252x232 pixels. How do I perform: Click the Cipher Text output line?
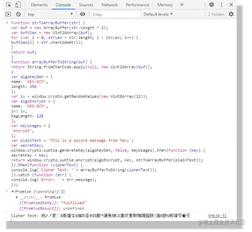point(100,216)
